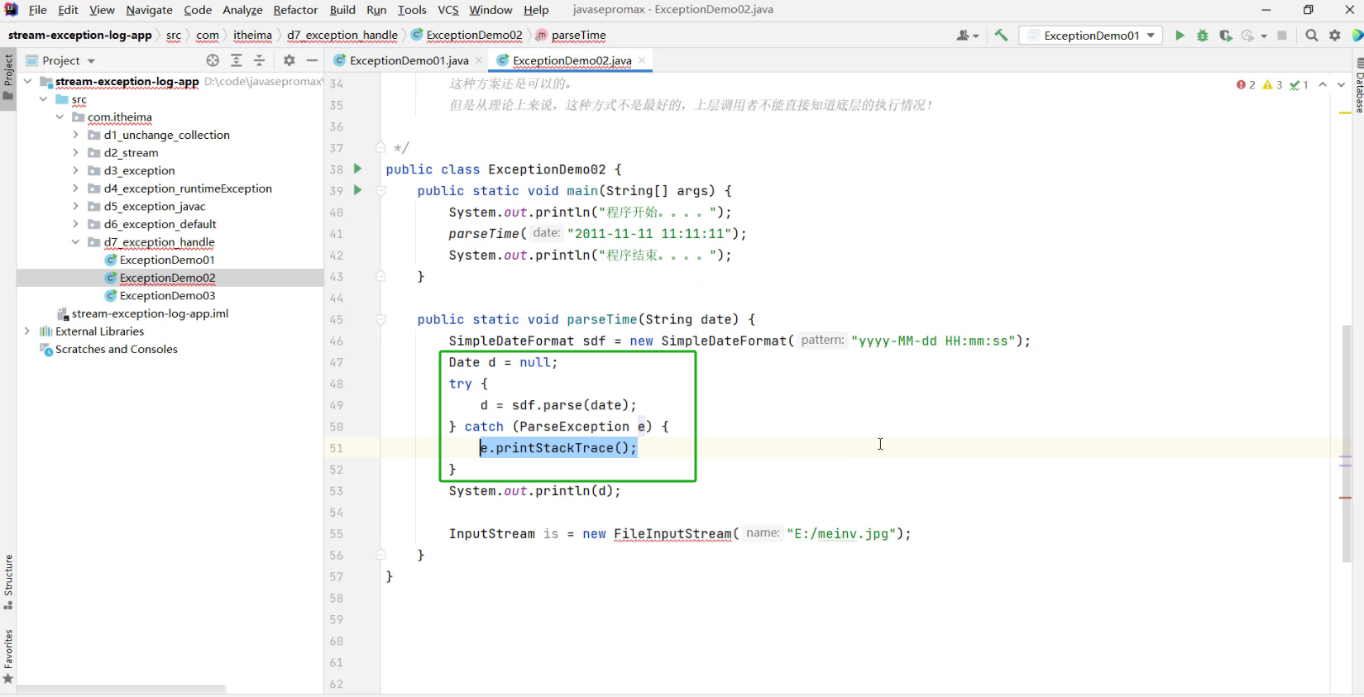Open the Navigate menu
This screenshot has height=697, width=1364.
149,10
